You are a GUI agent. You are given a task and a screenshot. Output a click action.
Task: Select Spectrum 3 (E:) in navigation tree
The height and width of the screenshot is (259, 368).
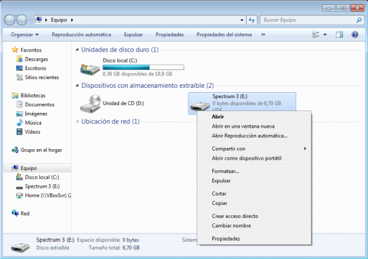(42, 186)
